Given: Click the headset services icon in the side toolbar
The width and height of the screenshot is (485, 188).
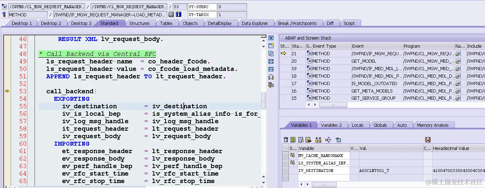Looking at the screenshot, I should 271,77.
